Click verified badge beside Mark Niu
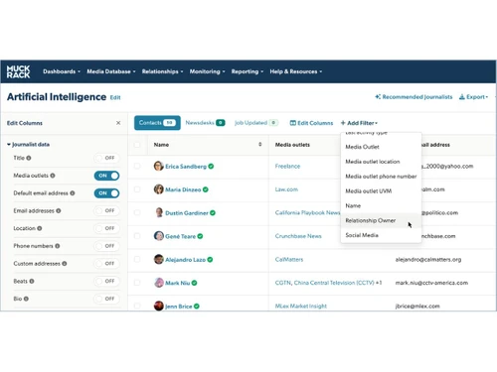 [195, 283]
